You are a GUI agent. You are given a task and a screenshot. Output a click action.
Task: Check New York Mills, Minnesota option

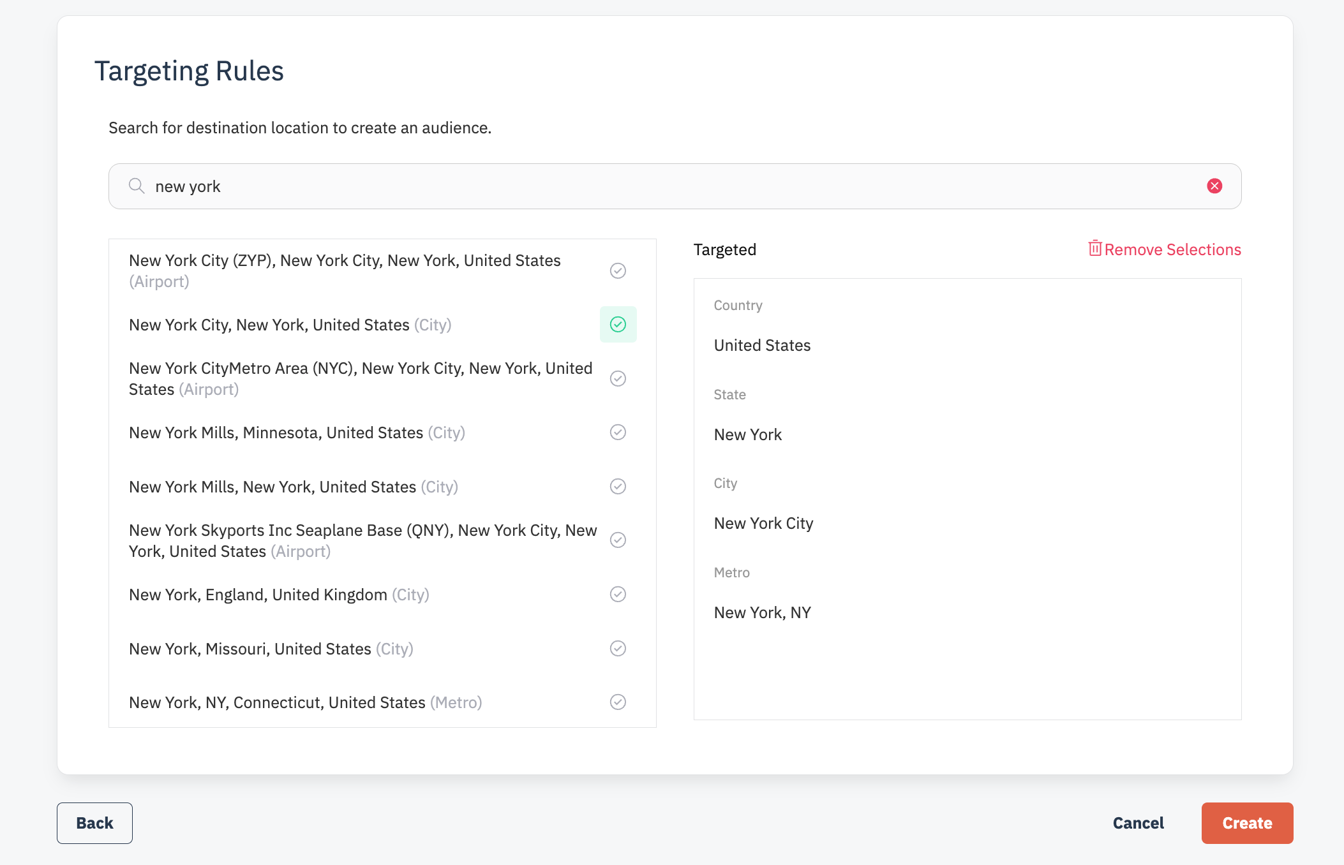tap(618, 432)
